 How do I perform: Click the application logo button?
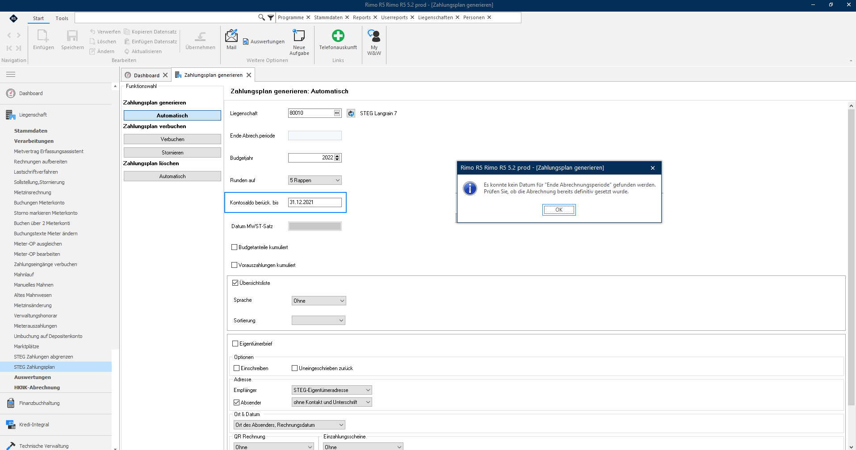click(13, 18)
